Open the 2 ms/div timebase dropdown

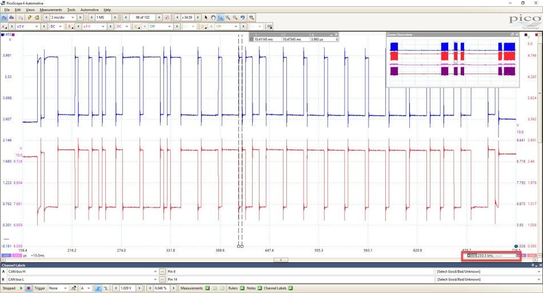pyautogui.click(x=63, y=17)
